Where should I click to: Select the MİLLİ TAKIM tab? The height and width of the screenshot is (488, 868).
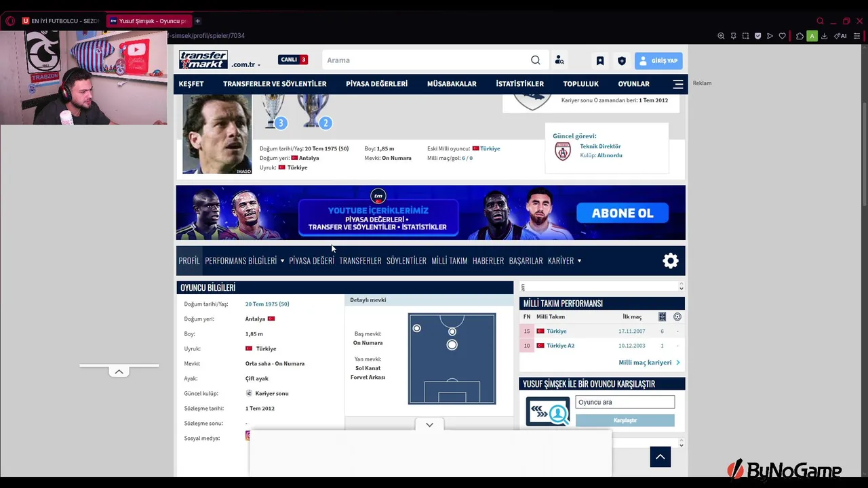coord(450,261)
